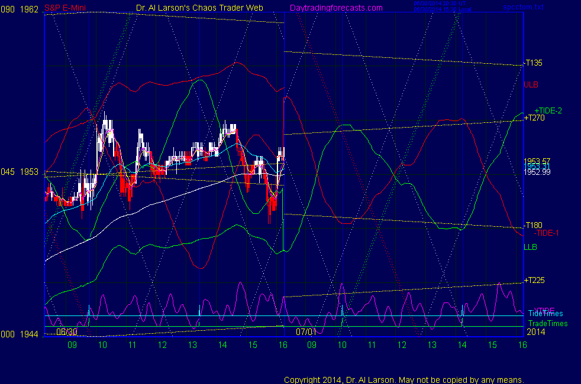This screenshot has height=384, width=581.
Task: Click hour 14 of the 06/30 session
Action: tap(222, 345)
